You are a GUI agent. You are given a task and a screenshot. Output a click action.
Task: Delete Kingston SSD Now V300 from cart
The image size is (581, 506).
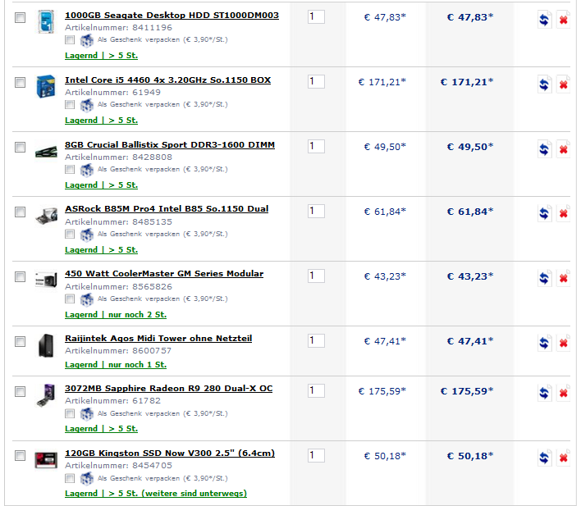coord(563,458)
